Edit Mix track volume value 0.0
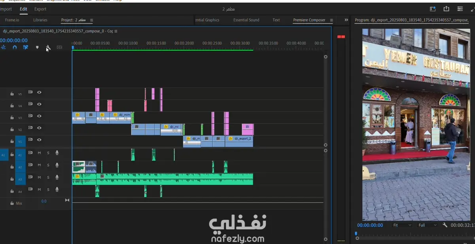Screen dimensions: 475x244 pyautogui.click(x=44, y=201)
